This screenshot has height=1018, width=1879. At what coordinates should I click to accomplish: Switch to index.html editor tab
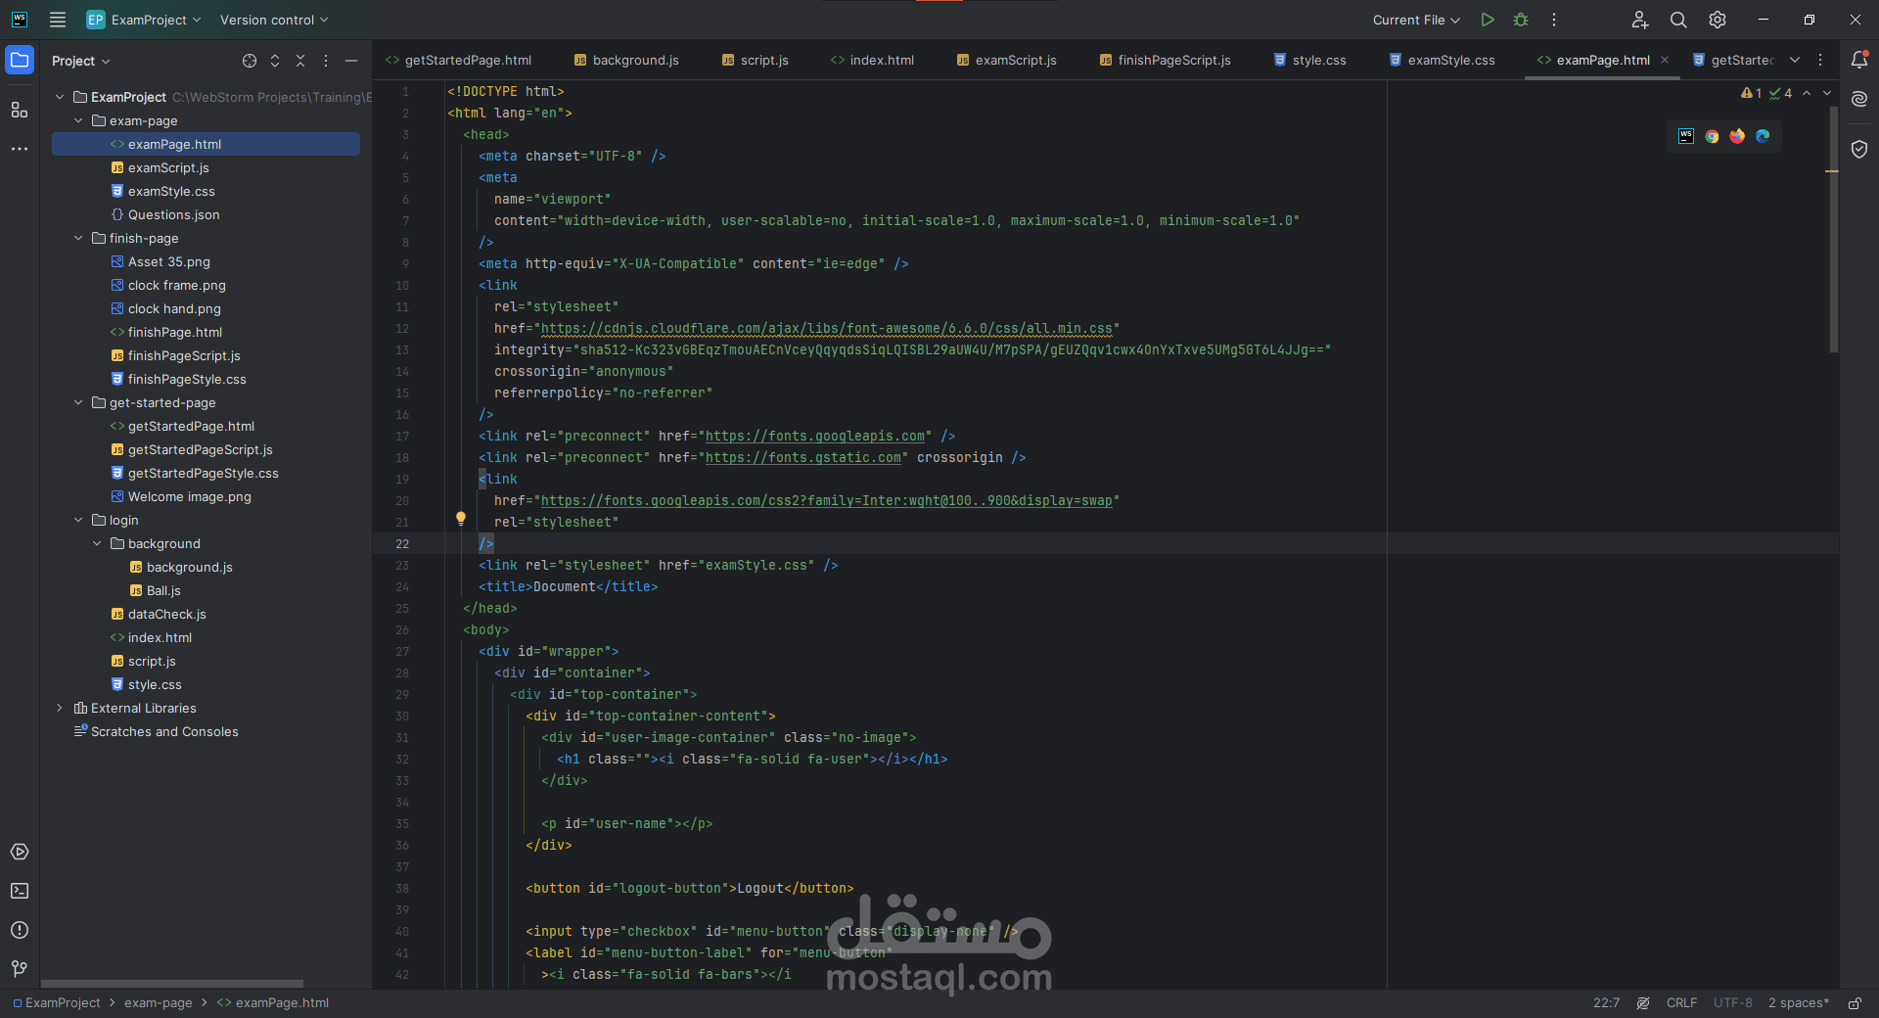(x=872, y=60)
